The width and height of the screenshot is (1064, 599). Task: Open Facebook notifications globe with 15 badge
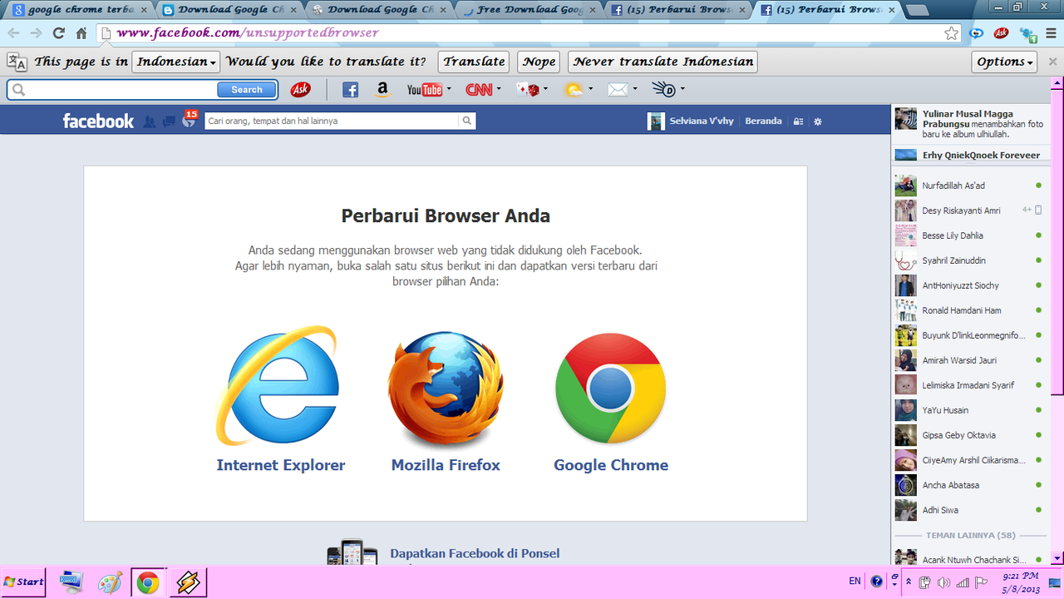[190, 120]
